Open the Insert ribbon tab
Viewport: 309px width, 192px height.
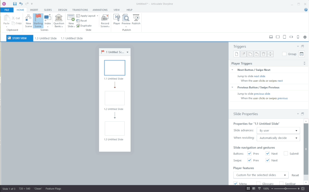(x=34, y=10)
